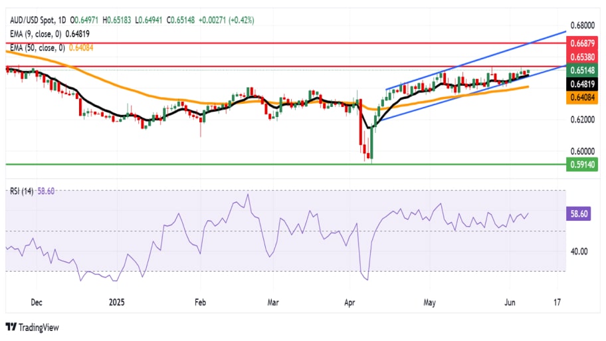Screen dimensions: 606x341
Task: Select the RSI (14) indicator label
Action: point(22,191)
